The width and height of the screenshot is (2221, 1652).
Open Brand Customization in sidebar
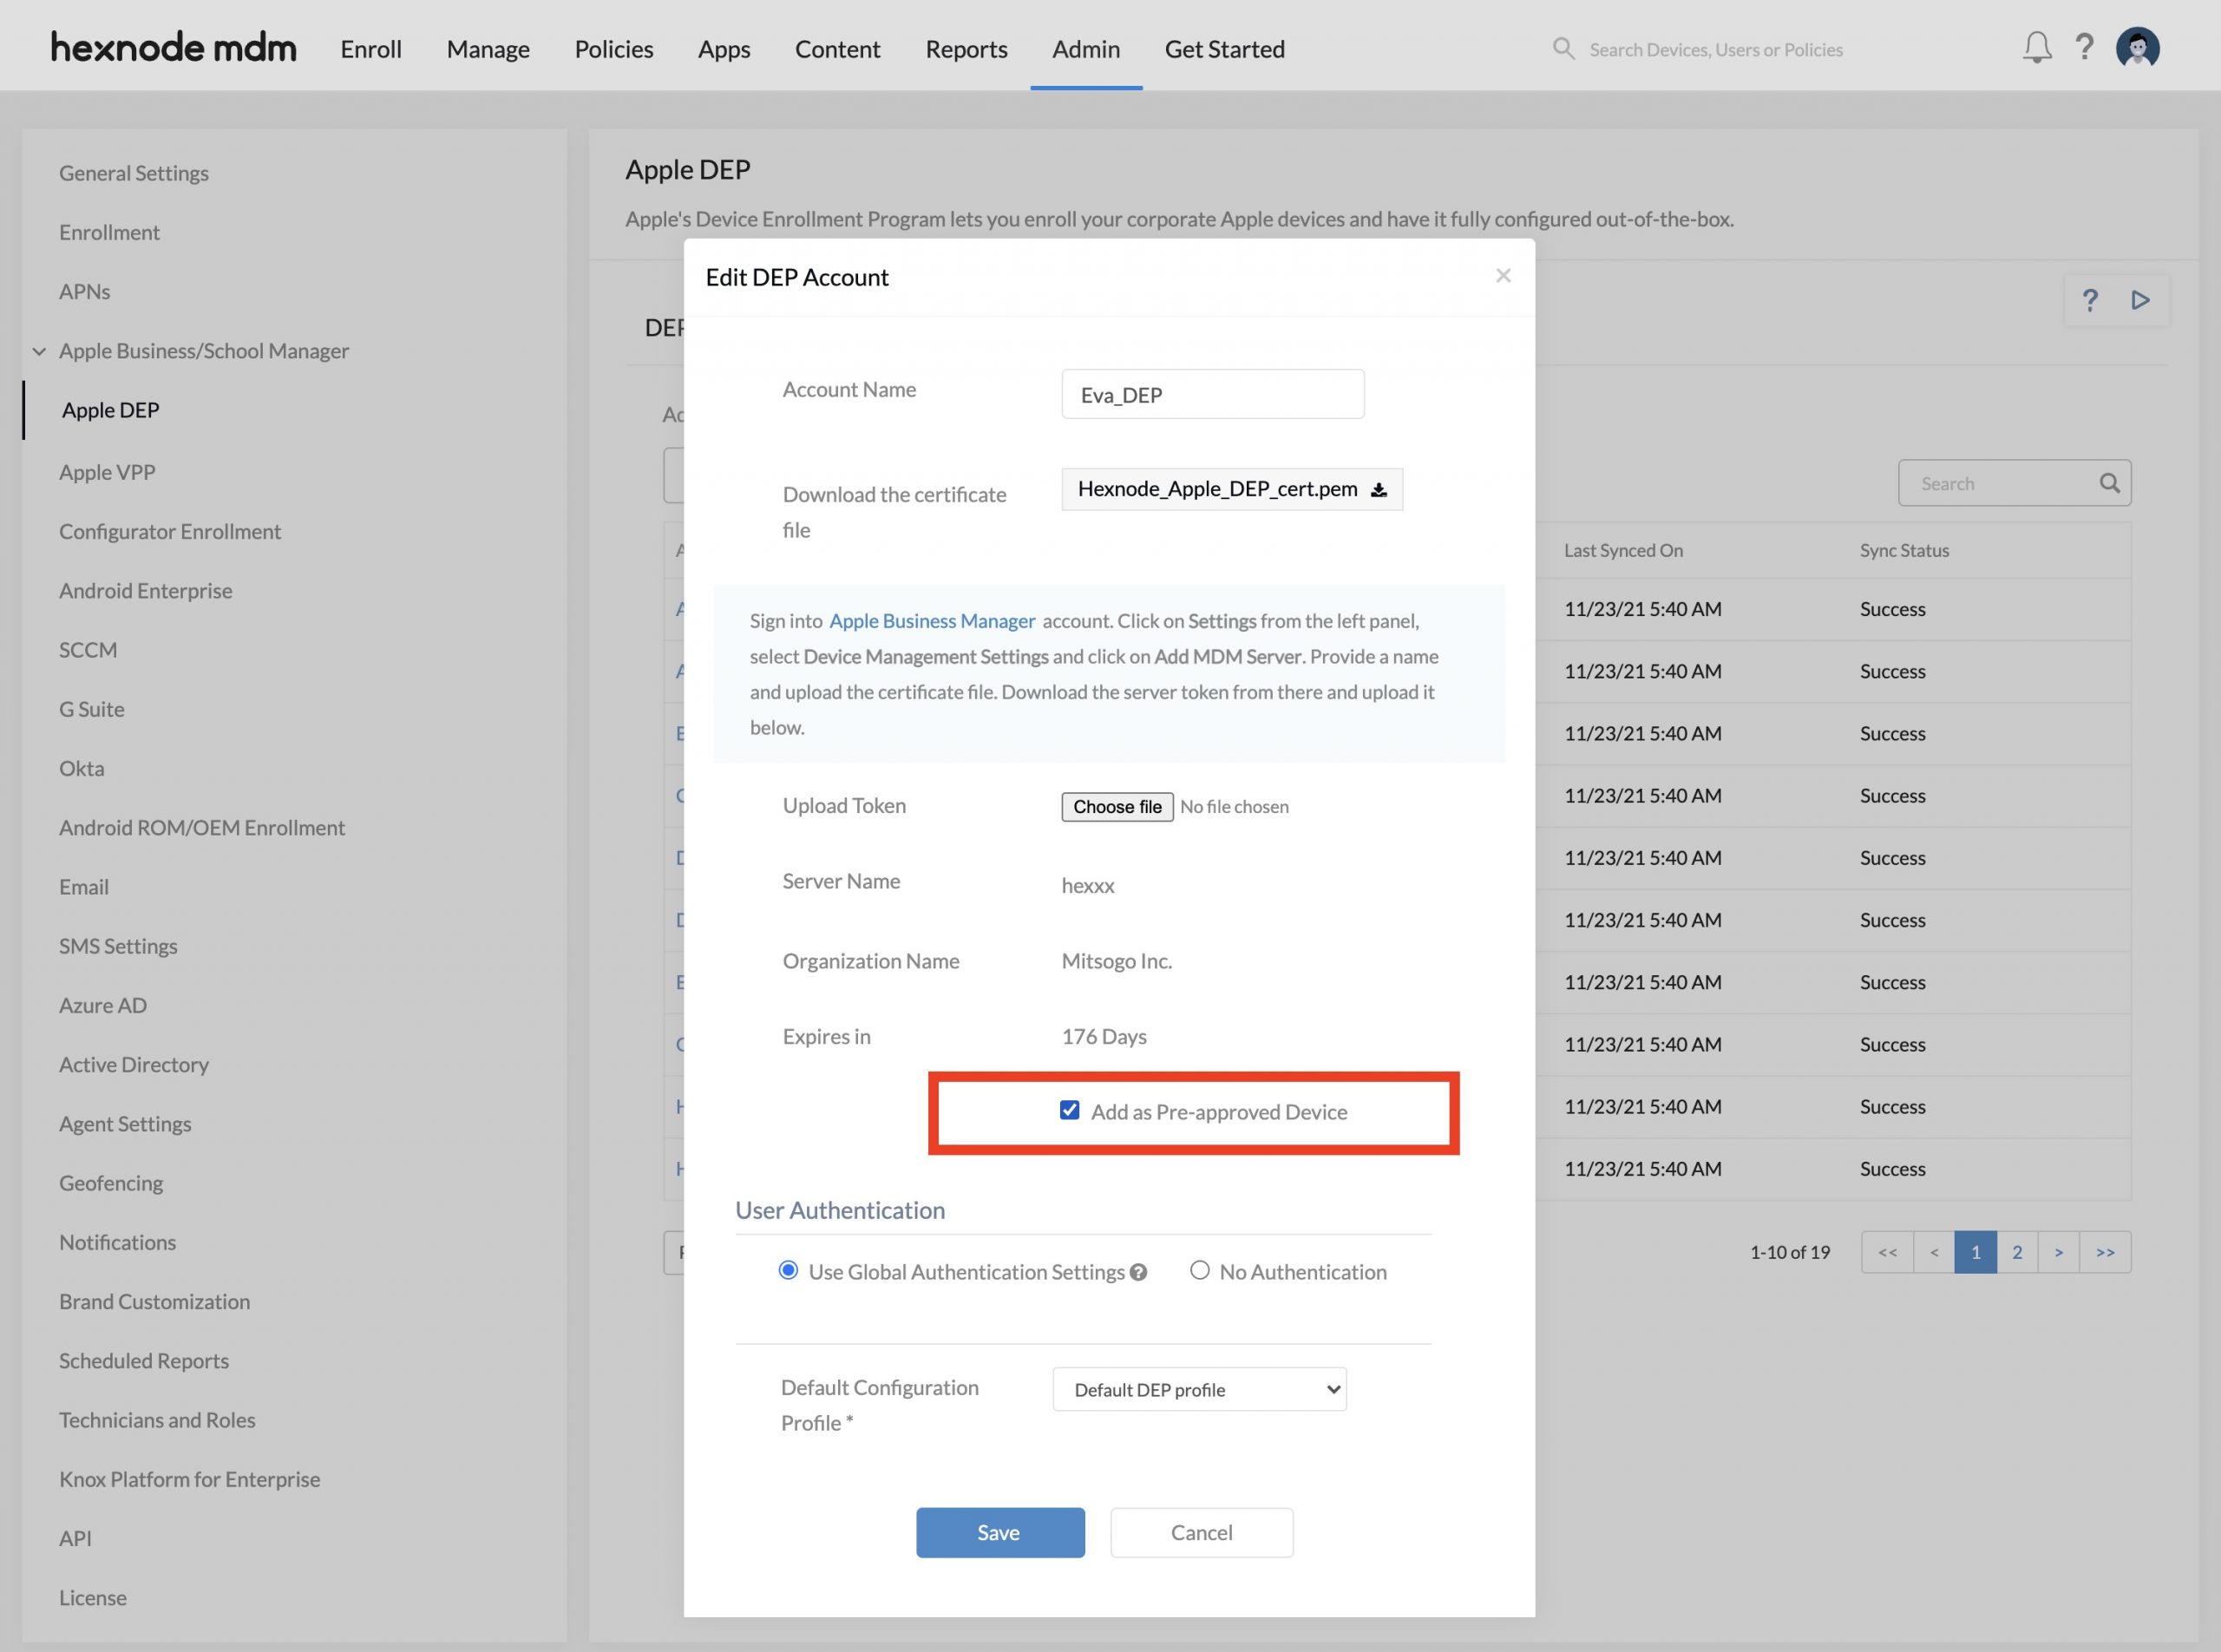pos(155,1301)
